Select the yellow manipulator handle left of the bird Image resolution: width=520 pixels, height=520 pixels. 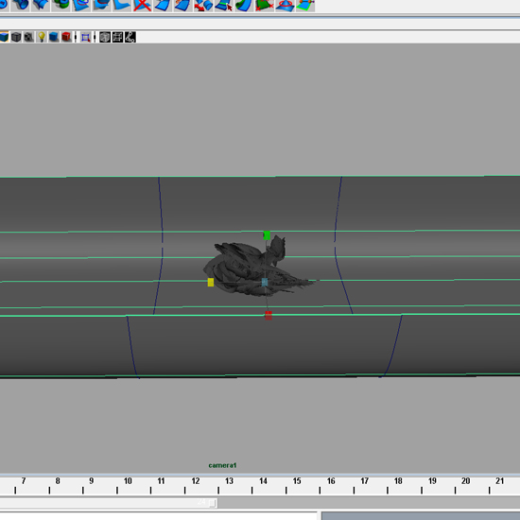(211, 283)
